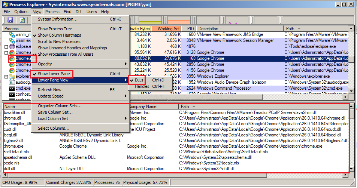Click the wsnm_jms process icon

12,34
